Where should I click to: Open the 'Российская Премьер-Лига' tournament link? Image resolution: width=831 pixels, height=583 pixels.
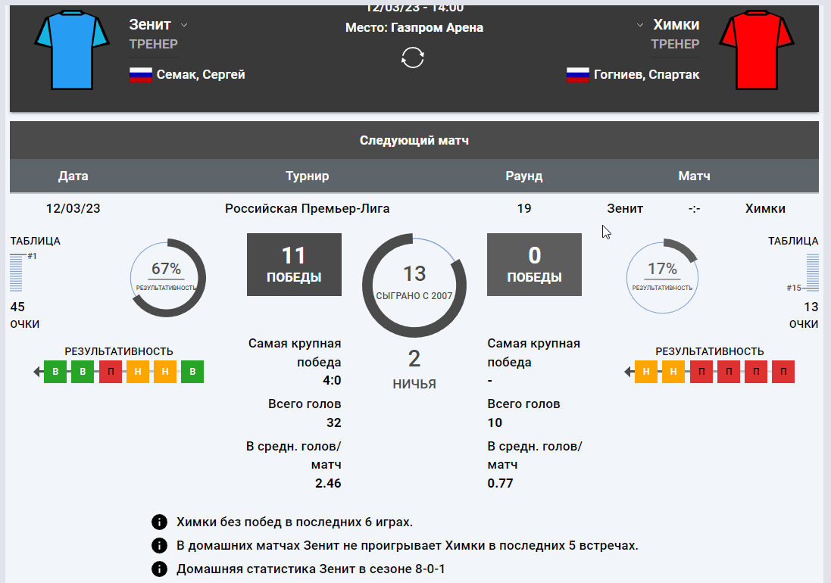pyautogui.click(x=307, y=208)
